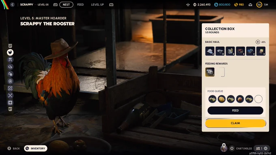Viewport: 276px width, 155px height.
Task: Click the BACK button prompt
Action: click(x=14, y=149)
